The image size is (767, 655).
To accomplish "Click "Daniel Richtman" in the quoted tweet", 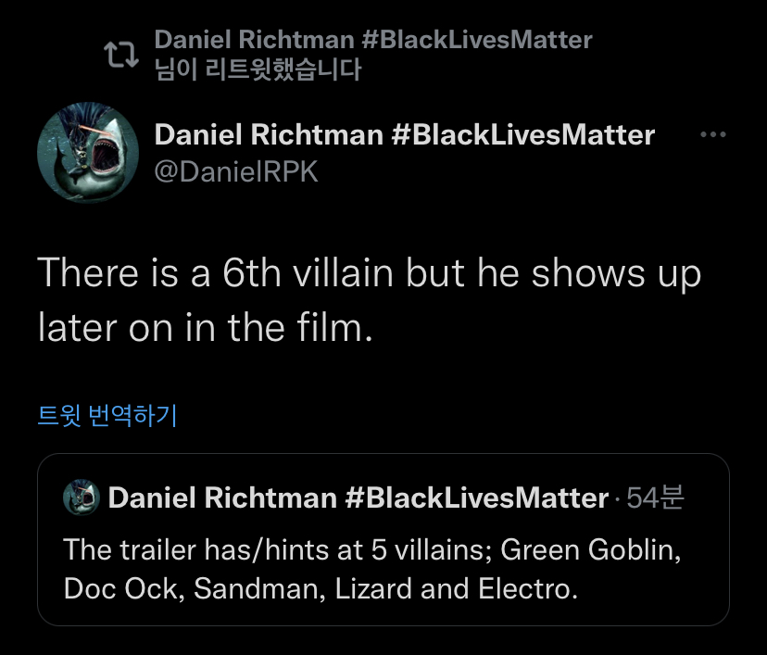I will point(221,498).
